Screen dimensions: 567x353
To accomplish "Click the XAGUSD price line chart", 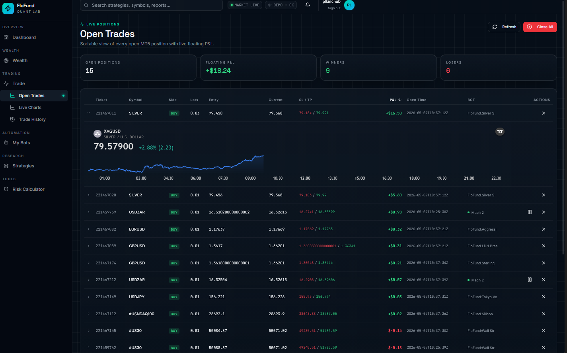I will [x=175, y=164].
